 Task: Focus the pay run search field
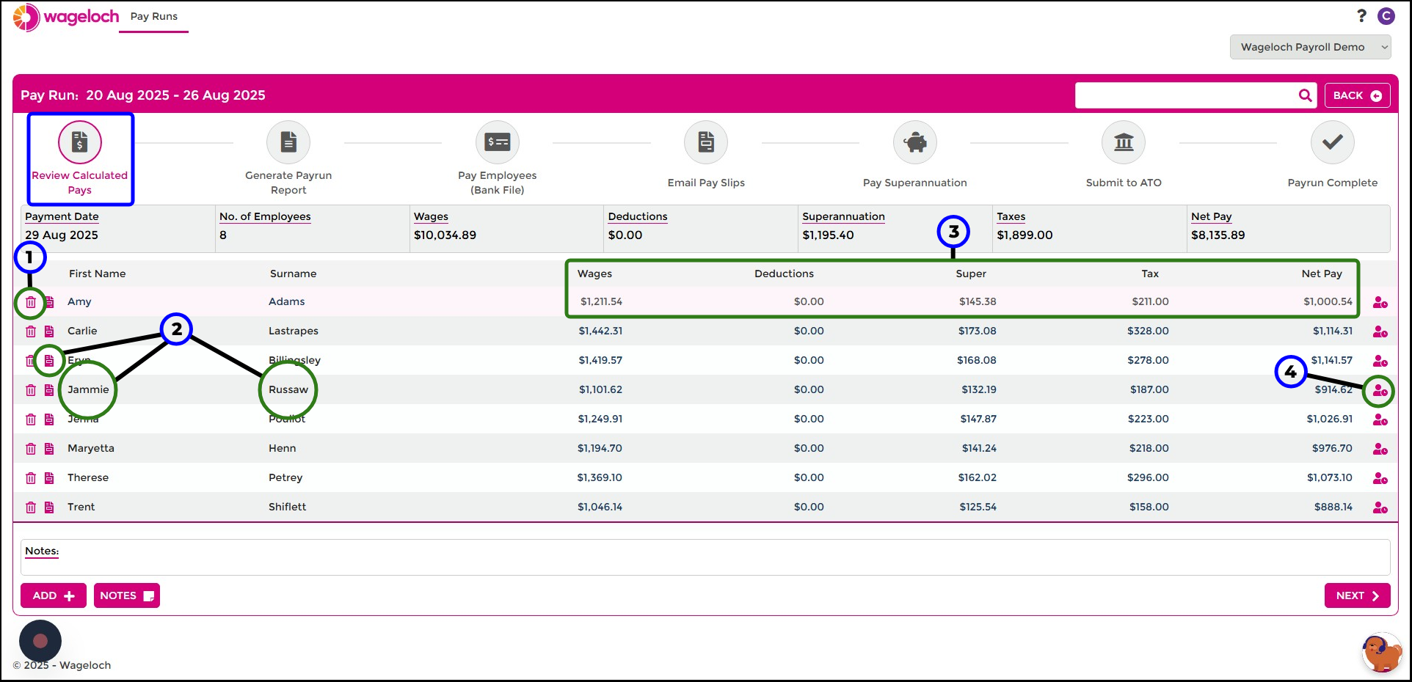click(1185, 95)
